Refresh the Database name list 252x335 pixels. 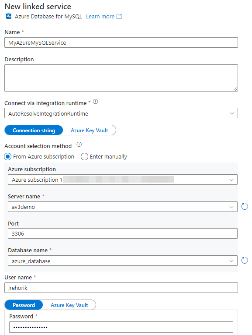[x=245, y=261]
